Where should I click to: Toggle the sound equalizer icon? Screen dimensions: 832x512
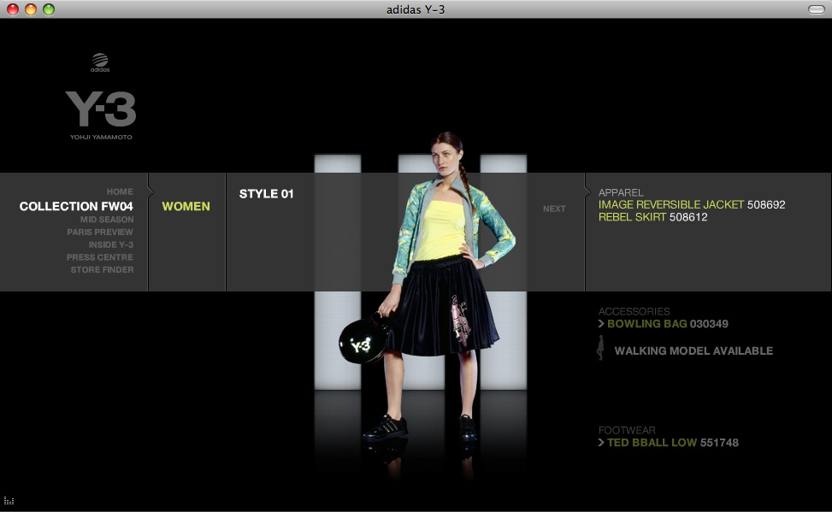pos(9,500)
